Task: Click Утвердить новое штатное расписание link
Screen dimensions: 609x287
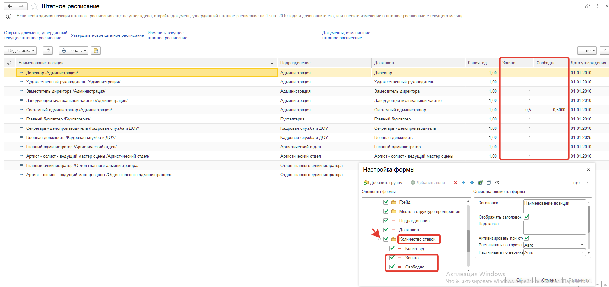Action: point(107,35)
